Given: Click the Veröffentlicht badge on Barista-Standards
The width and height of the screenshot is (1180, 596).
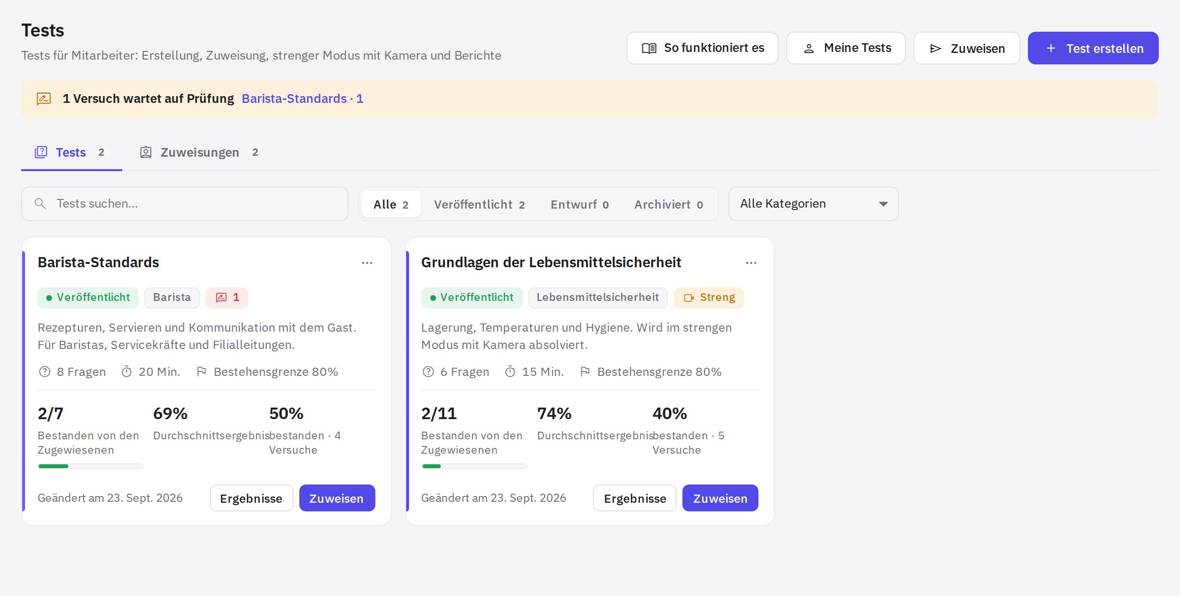Looking at the screenshot, I should click(88, 298).
